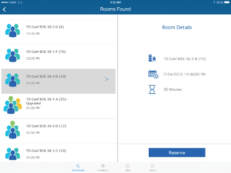
Task: Click the 01:00 PM time under 36-1-C
Action: 33,158
